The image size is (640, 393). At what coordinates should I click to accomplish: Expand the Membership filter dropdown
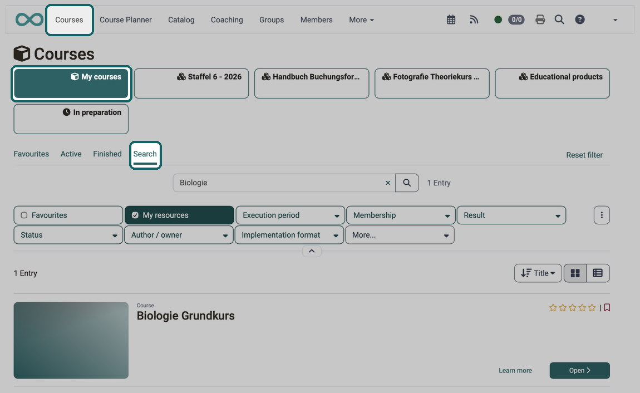[401, 215]
